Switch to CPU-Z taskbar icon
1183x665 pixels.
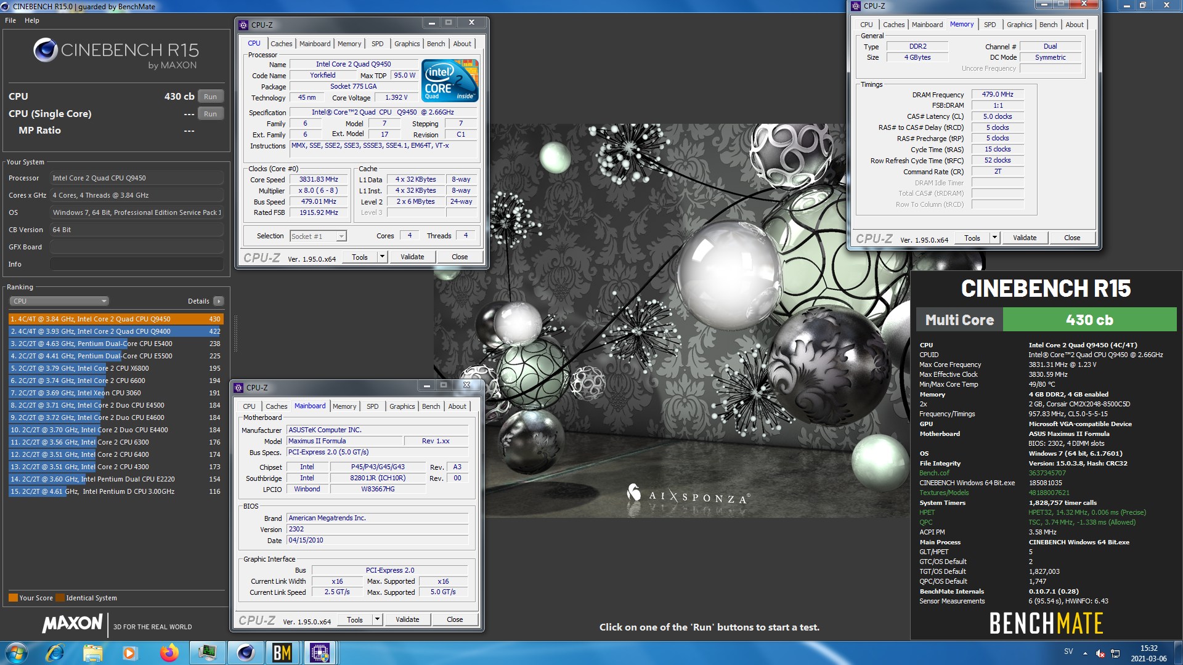320,653
